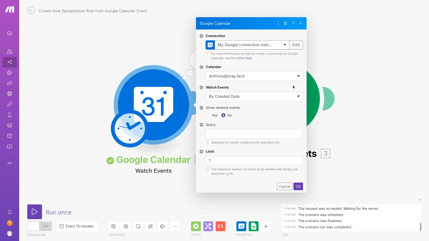Image resolution: width=429 pixels, height=241 pixels.
Task: Open the Templates puzzle icon in sidebar
Action: click(x=10, y=73)
